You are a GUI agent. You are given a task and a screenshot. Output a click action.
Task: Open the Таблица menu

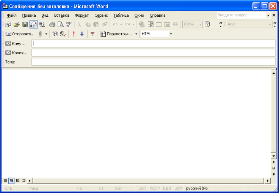(121, 15)
